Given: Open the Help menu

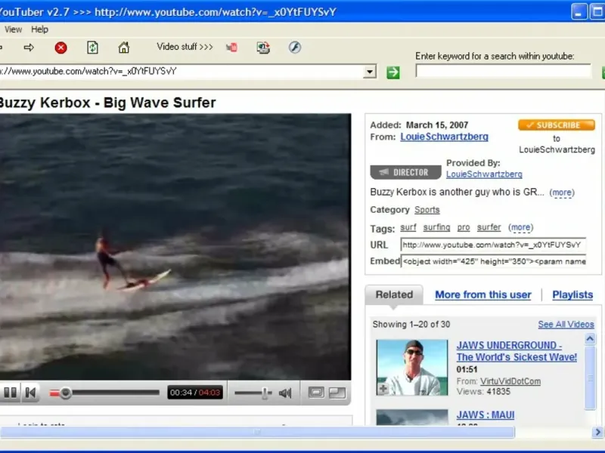Looking at the screenshot, I should 39,29.
